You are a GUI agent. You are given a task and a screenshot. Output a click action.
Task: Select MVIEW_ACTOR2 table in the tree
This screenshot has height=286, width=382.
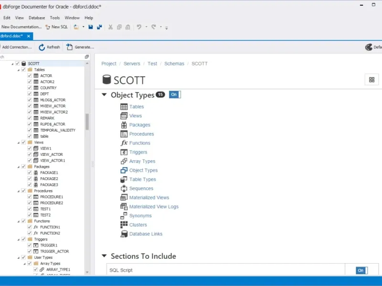(54, 112)
